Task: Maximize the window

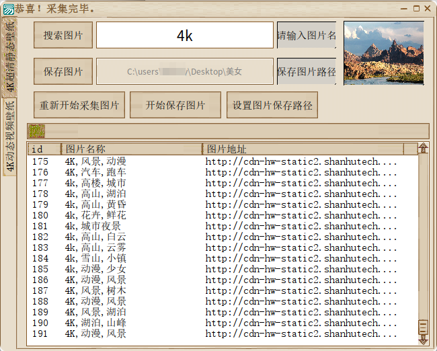Action: [x=417, y=8]
